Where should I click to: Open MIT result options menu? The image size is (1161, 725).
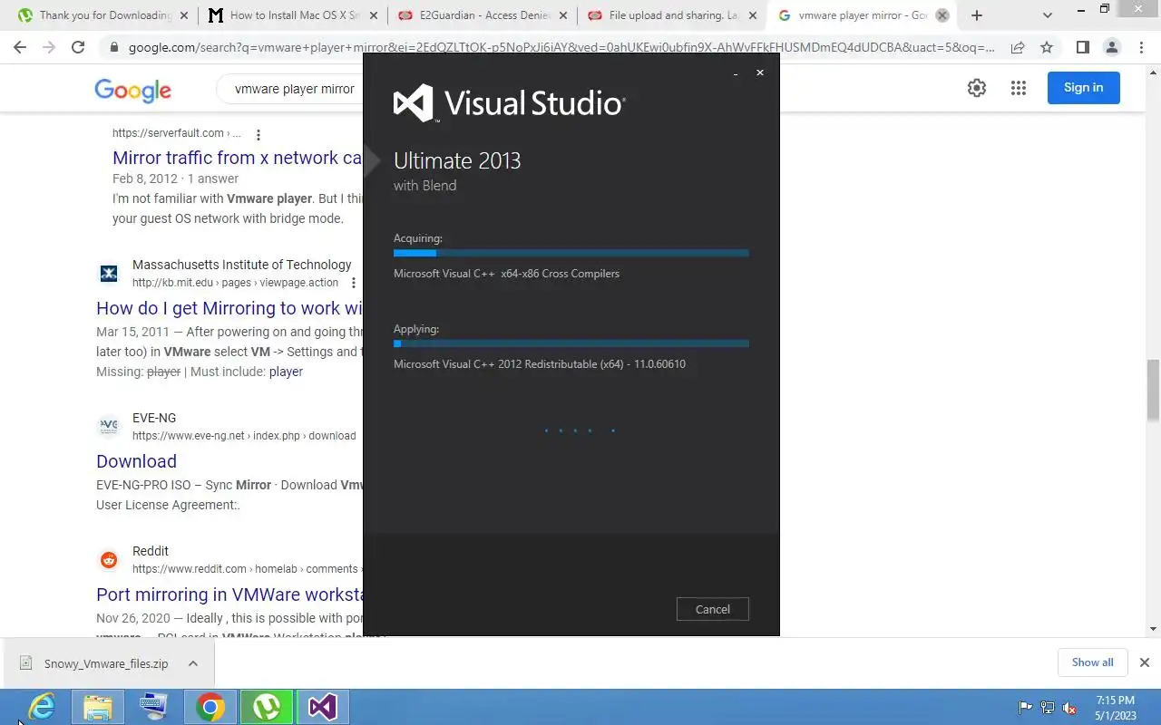click(354, 283)
